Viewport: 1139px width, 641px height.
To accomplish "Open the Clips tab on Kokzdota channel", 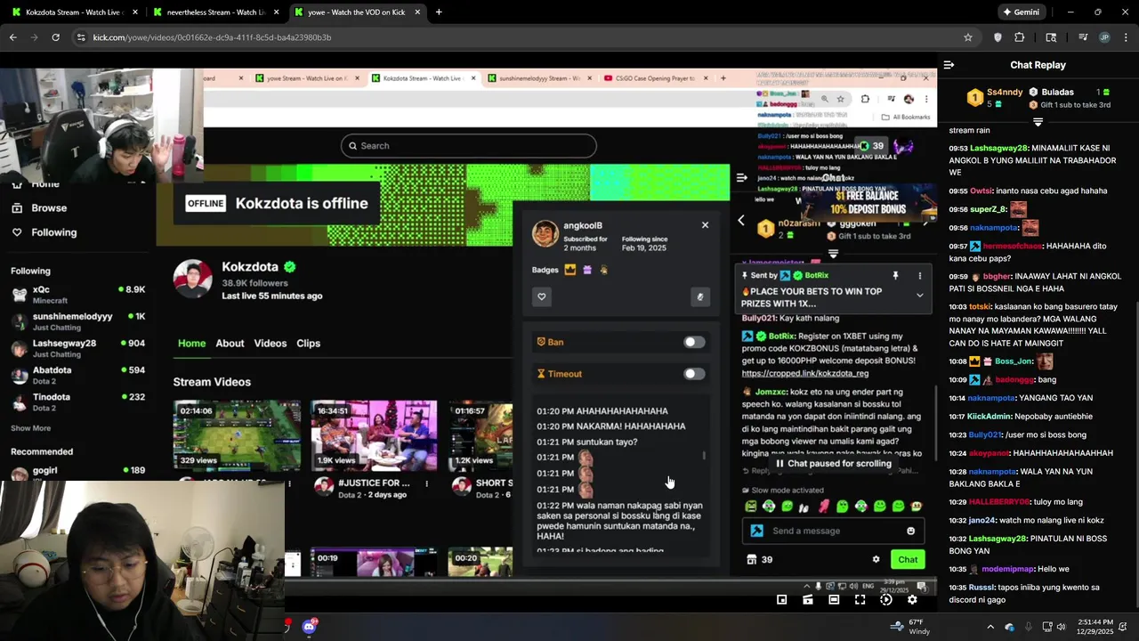I will [x=308, y=343].
